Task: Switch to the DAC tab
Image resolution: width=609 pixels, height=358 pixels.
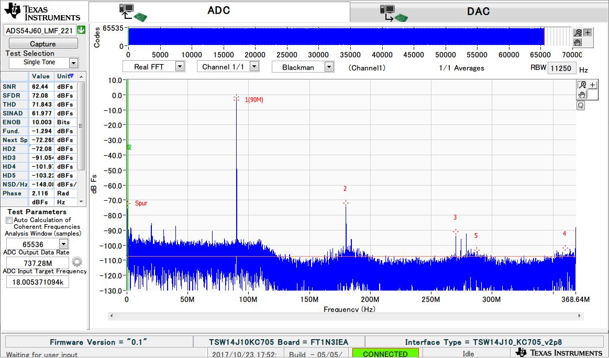Action: 479,12
